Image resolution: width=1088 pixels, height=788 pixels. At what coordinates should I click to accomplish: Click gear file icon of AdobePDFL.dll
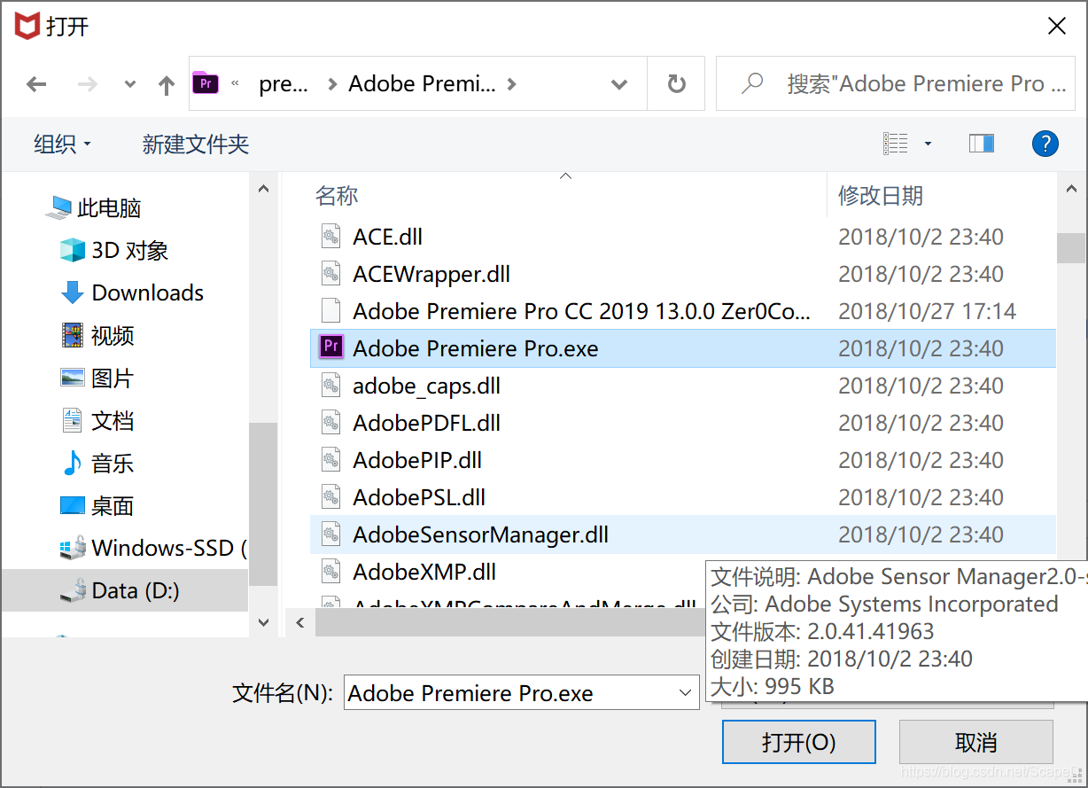330,423
